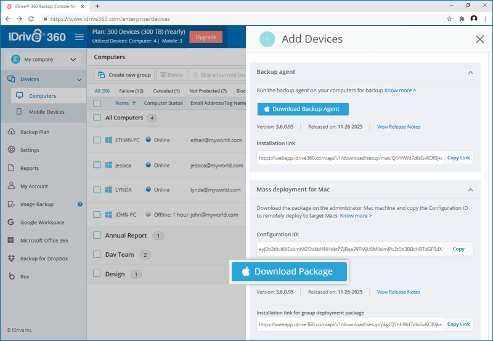This screenshot has width=493, height=341.
Task: Click the Image Backup help question icon
Action: tap(80, 204)
